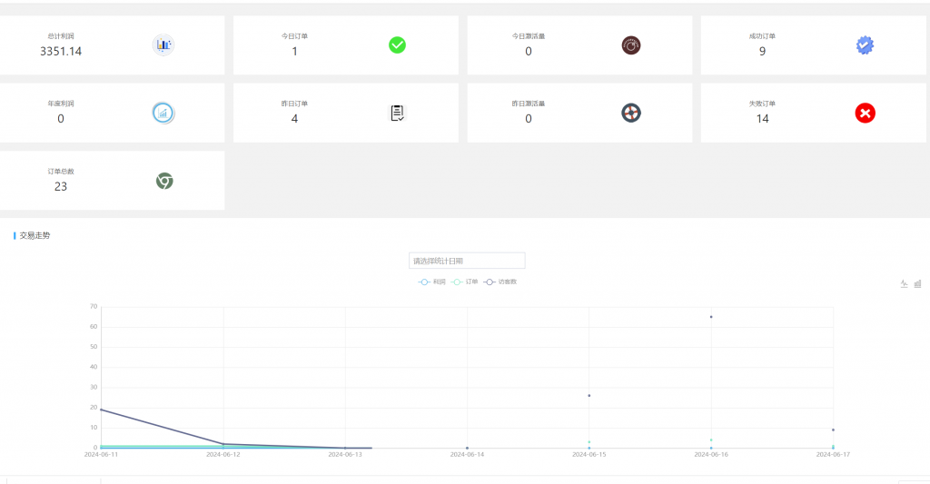Click the 总计利润 bar chart icon
The width and height of the screenshot is (930, 484).
(x=163, y=44)
